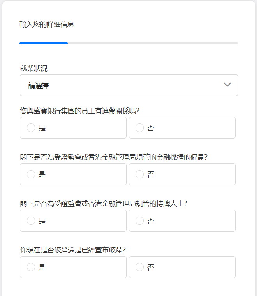This screenshot has width=257, height=296.
Task: Click the 您與盛寶銀行集團的員工有連帶關係嗎 question text
Action: click(x=79, y=111)
